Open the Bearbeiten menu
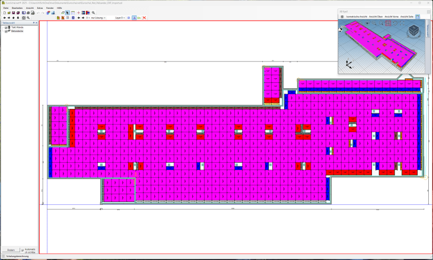Image resolution: width=433 pixels, height=260 pixels. click(17, 8)
